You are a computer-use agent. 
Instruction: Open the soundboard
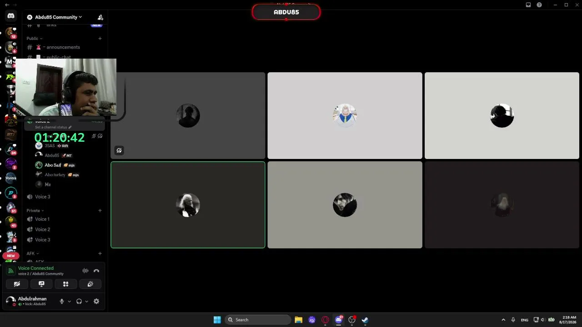coord(90,284)
